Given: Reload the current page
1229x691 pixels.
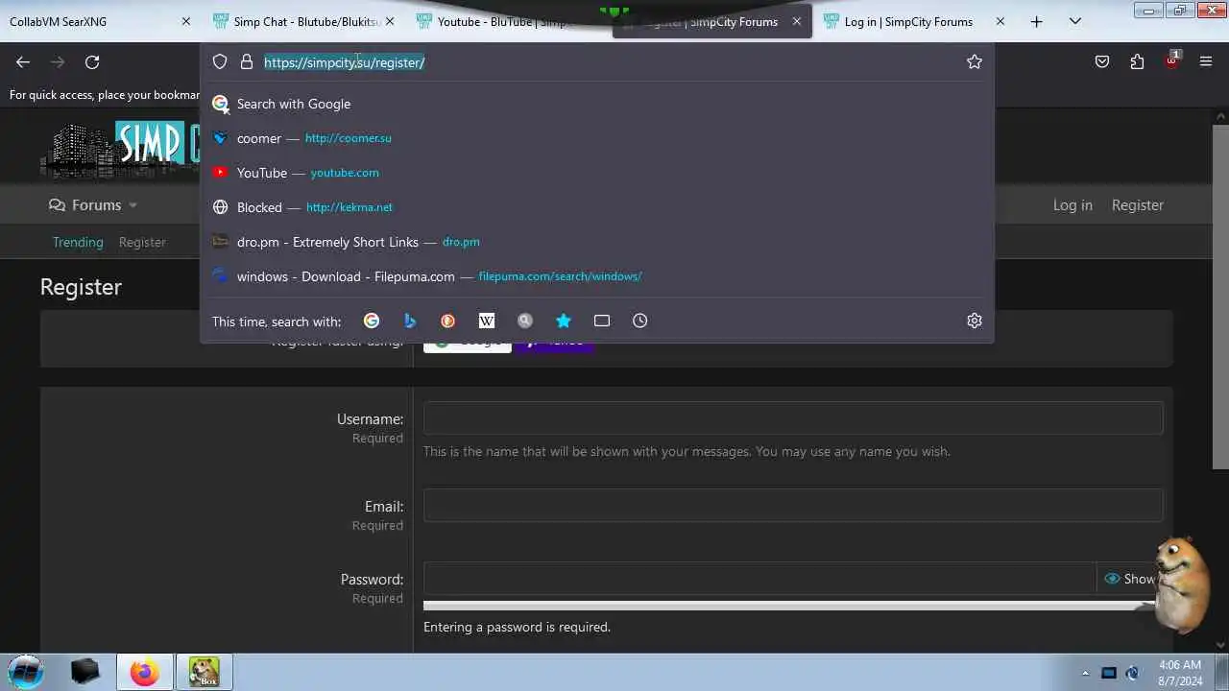Looking at the screenshot, I should [92, 61].
